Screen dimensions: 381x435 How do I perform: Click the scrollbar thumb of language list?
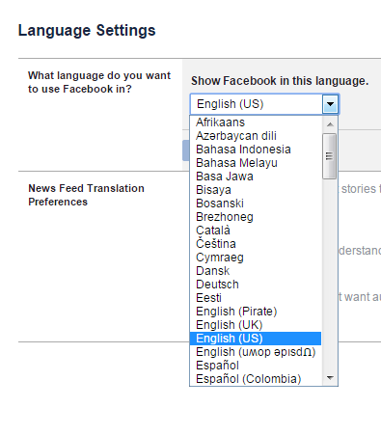tap(330, 156)
